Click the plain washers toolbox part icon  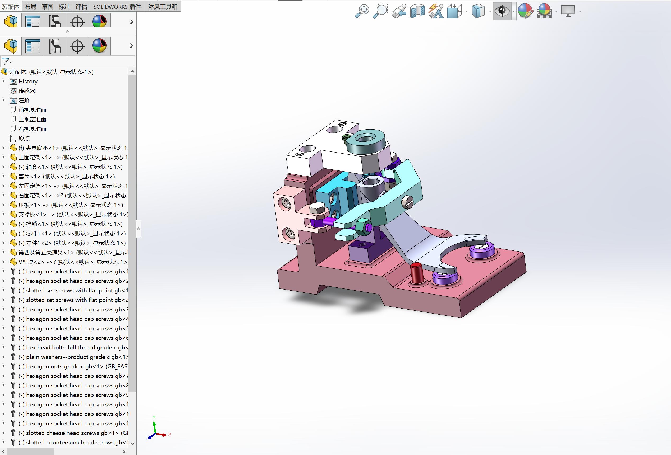[13, 357]
